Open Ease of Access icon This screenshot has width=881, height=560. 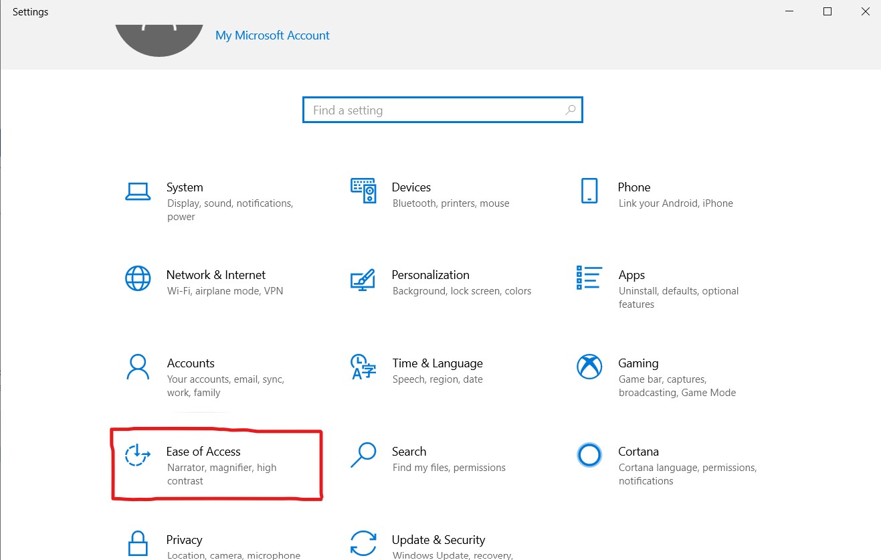[138, 455]
